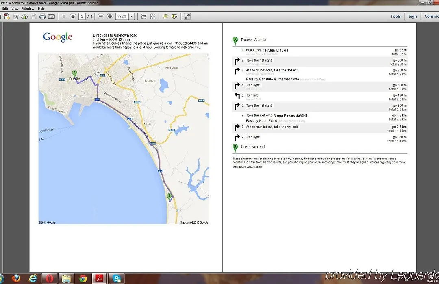Image resolution: width=439 pixels, height=284 pixels.
Task: Click step 6 'Take the 1st right'
Action: point(259,105)
